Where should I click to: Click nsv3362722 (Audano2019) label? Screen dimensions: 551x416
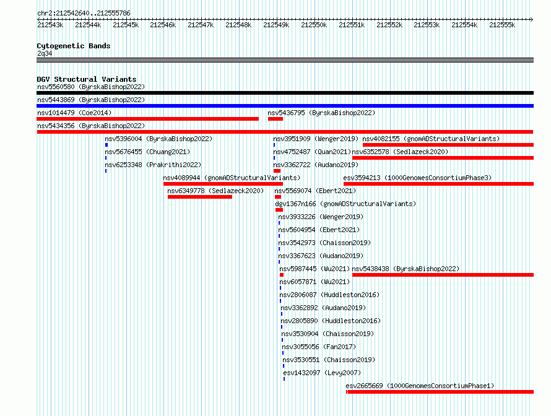pyautogui.click(x=316, y=165)
